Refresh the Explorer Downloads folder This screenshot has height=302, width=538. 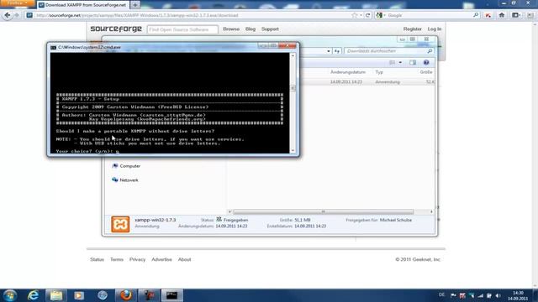click(x=337, y=51)
